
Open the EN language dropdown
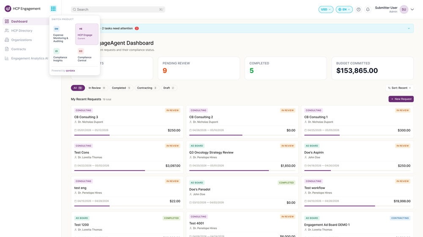344,9
